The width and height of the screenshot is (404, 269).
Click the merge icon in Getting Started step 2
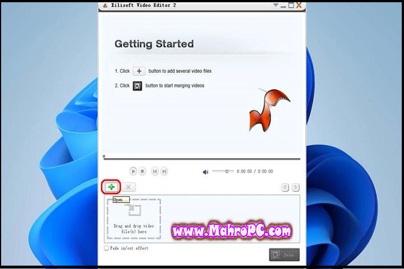pos(137,86)
